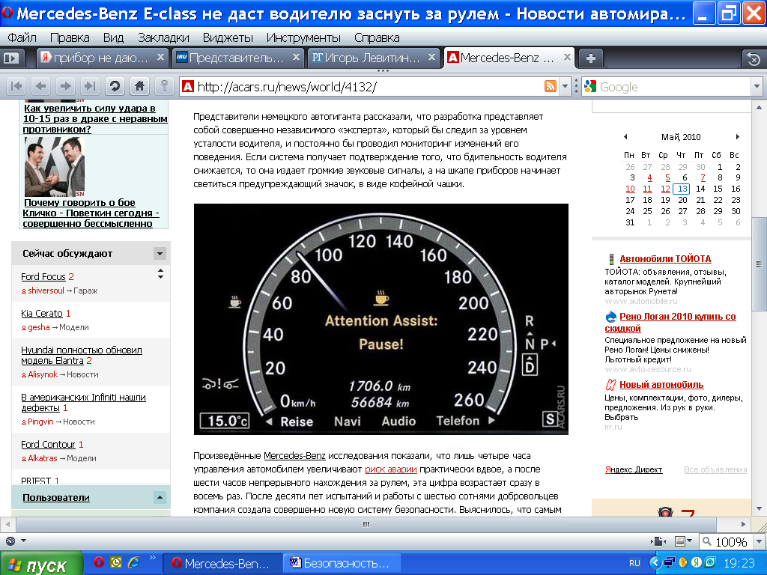Go to the Home page icon
The width and height of the screenshot is (767, 575).
139,86
